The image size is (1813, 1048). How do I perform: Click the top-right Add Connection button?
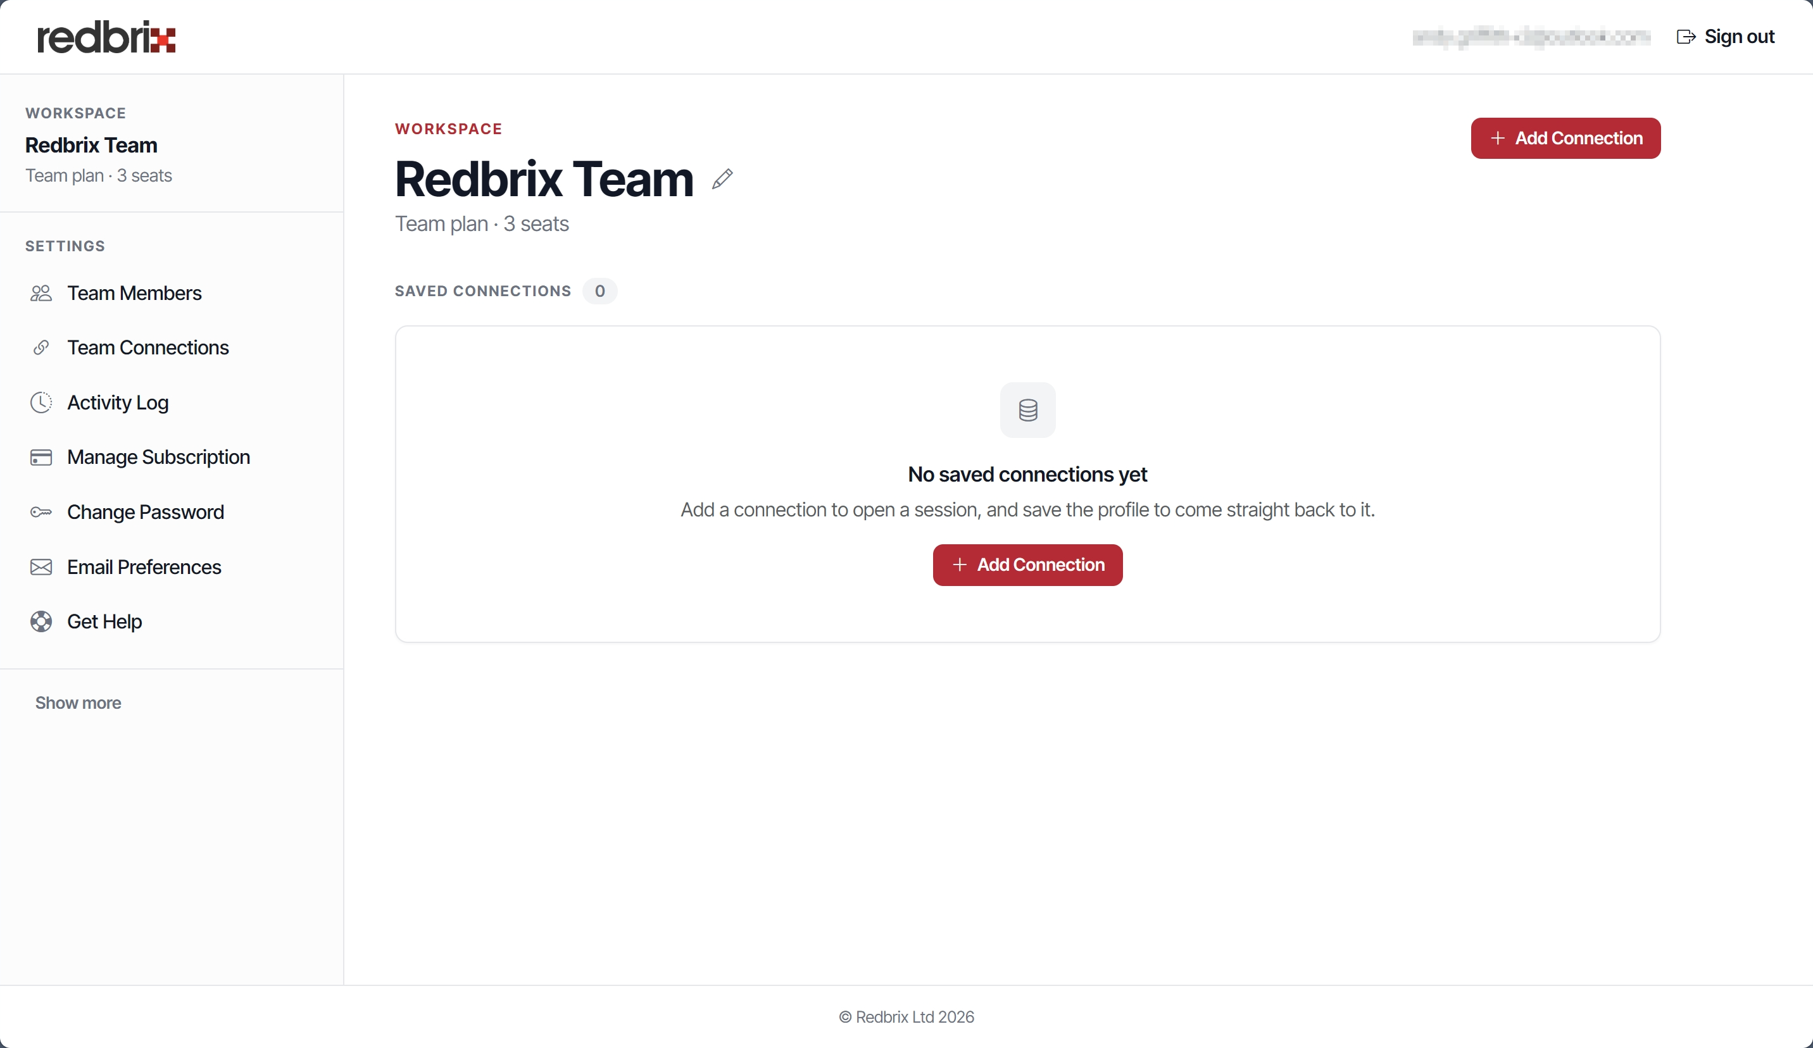(x=1565, y=138)
